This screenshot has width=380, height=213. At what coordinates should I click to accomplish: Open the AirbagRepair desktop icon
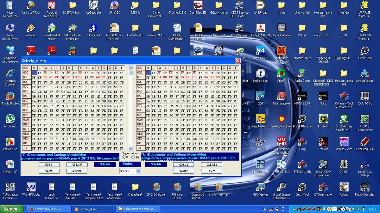pos(365,76)
